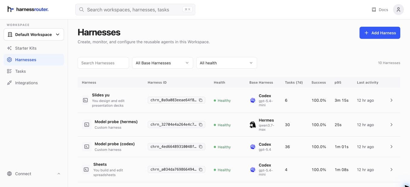Click the Healthy status for Sheets
This screenshot has height=187, width=410.
tap(222, 170)
